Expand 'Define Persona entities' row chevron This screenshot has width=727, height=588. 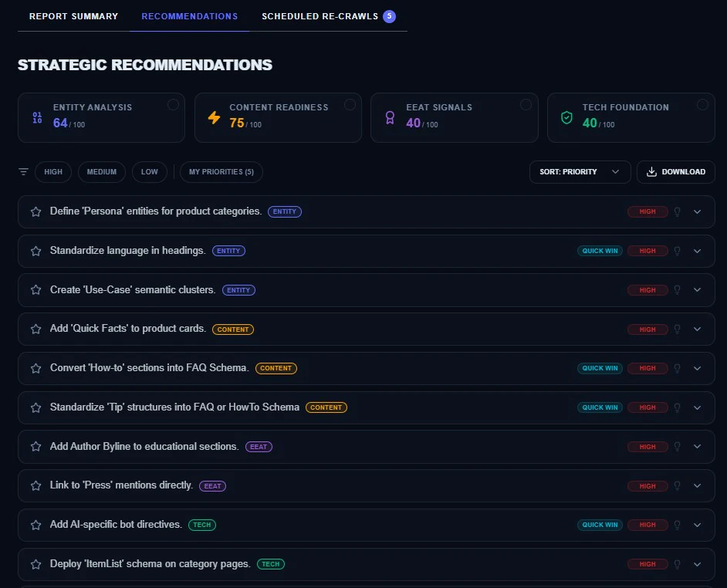click(x=697, y=211)
